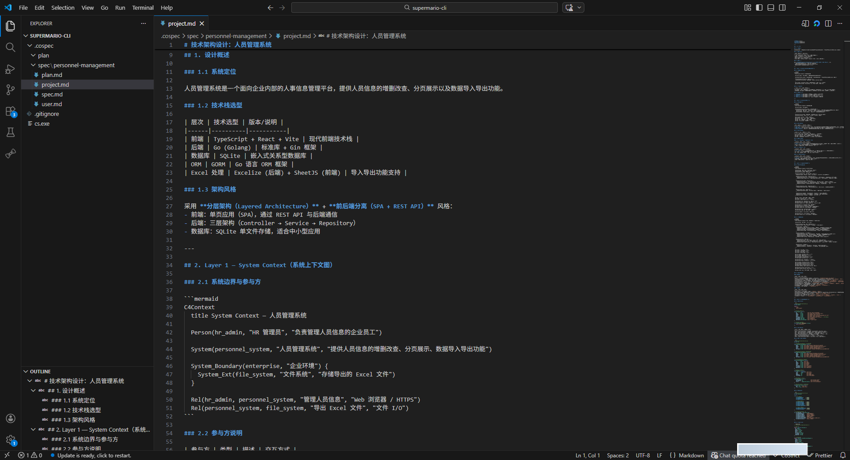Click the supermario-cli command center search box
Viewport: 850px width, 460px height.
pos(424,8)
